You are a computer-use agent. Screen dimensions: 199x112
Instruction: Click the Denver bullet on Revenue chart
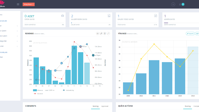[x=81, y=47]
